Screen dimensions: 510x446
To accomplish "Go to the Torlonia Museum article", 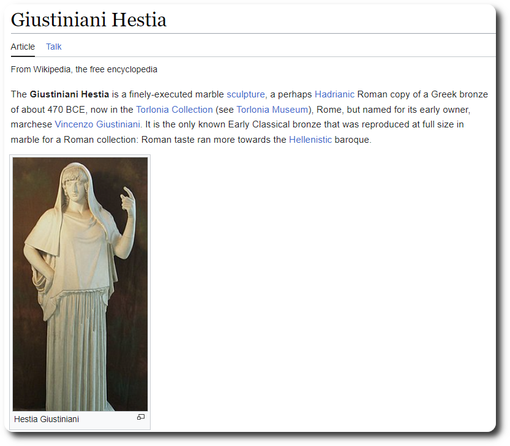I will (x=272, y=110).
